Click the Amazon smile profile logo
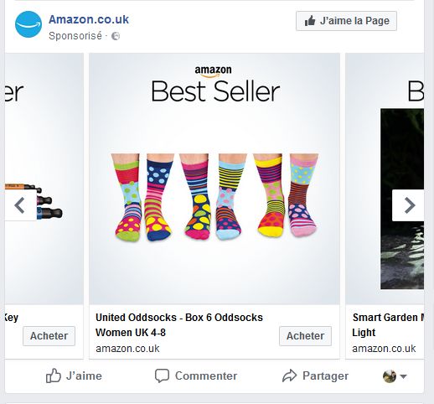The image size is (434, 404). (28, 24)
